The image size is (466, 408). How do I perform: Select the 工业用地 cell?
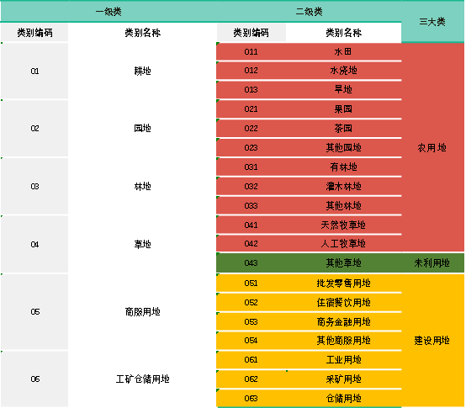343,360
